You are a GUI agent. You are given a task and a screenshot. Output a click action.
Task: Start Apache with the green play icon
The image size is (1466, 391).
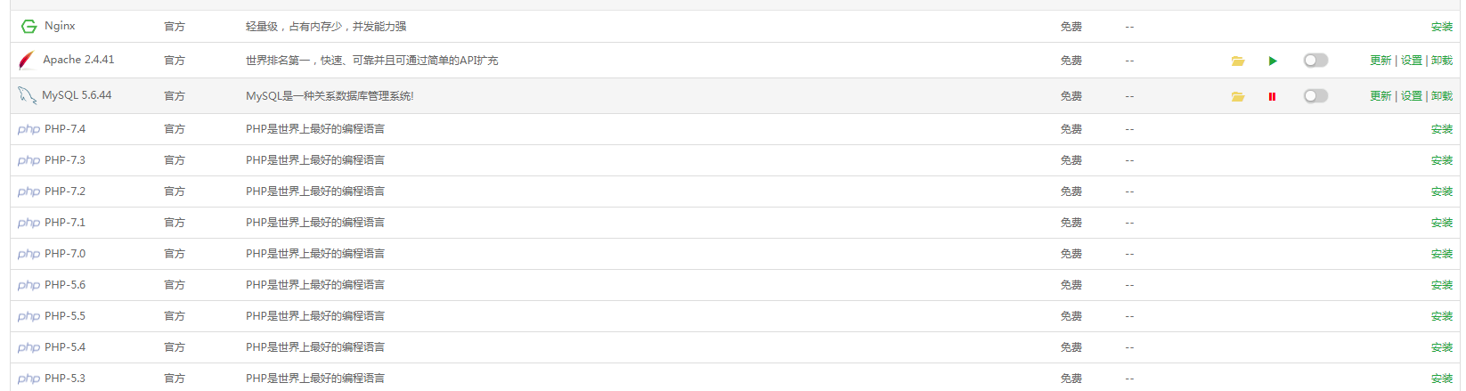pyautogui.click(x=1273, y=61)
